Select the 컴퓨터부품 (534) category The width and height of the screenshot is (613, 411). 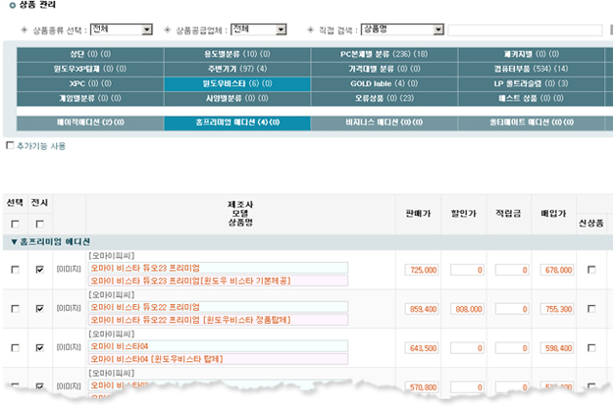(531, 70)
